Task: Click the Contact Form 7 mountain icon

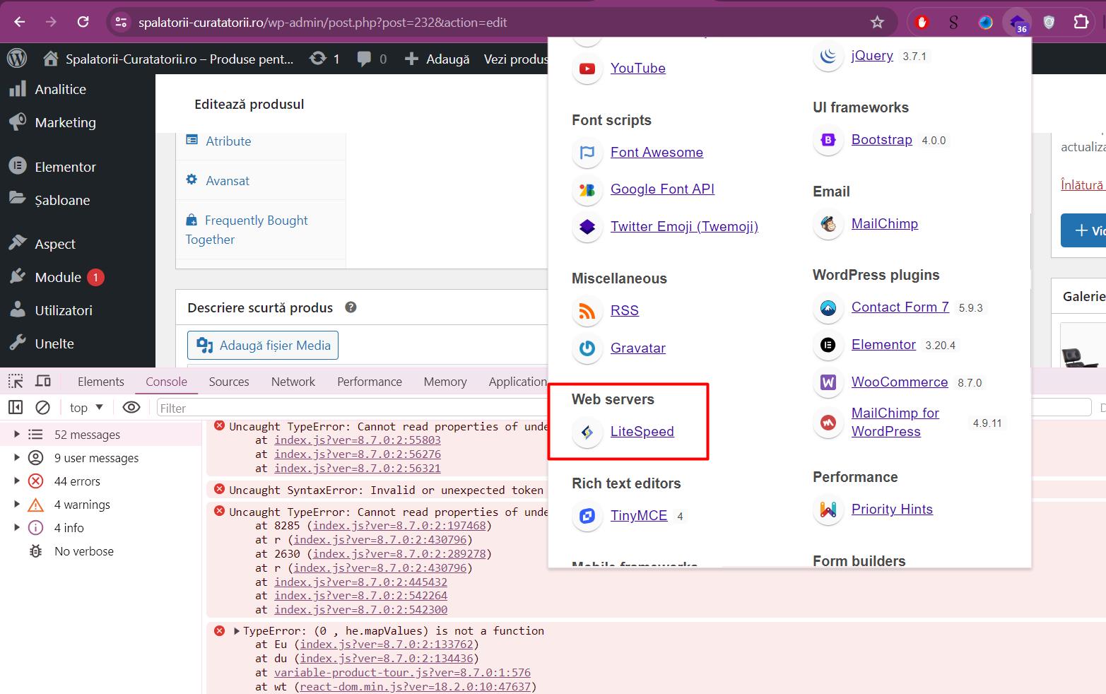Action: pos(828,307)
